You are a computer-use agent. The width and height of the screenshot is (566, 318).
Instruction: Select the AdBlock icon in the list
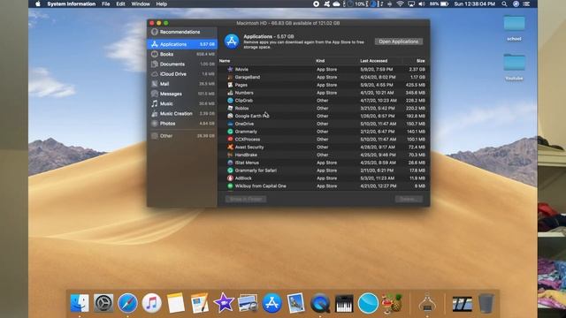[x=230, y=178]
